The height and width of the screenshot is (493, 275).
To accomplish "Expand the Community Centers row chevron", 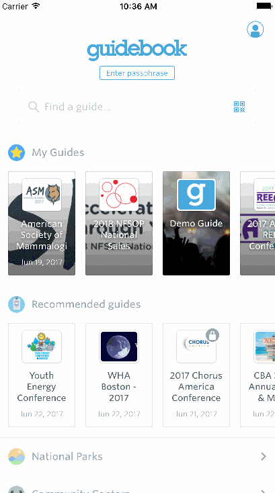I will click(264, 491).
